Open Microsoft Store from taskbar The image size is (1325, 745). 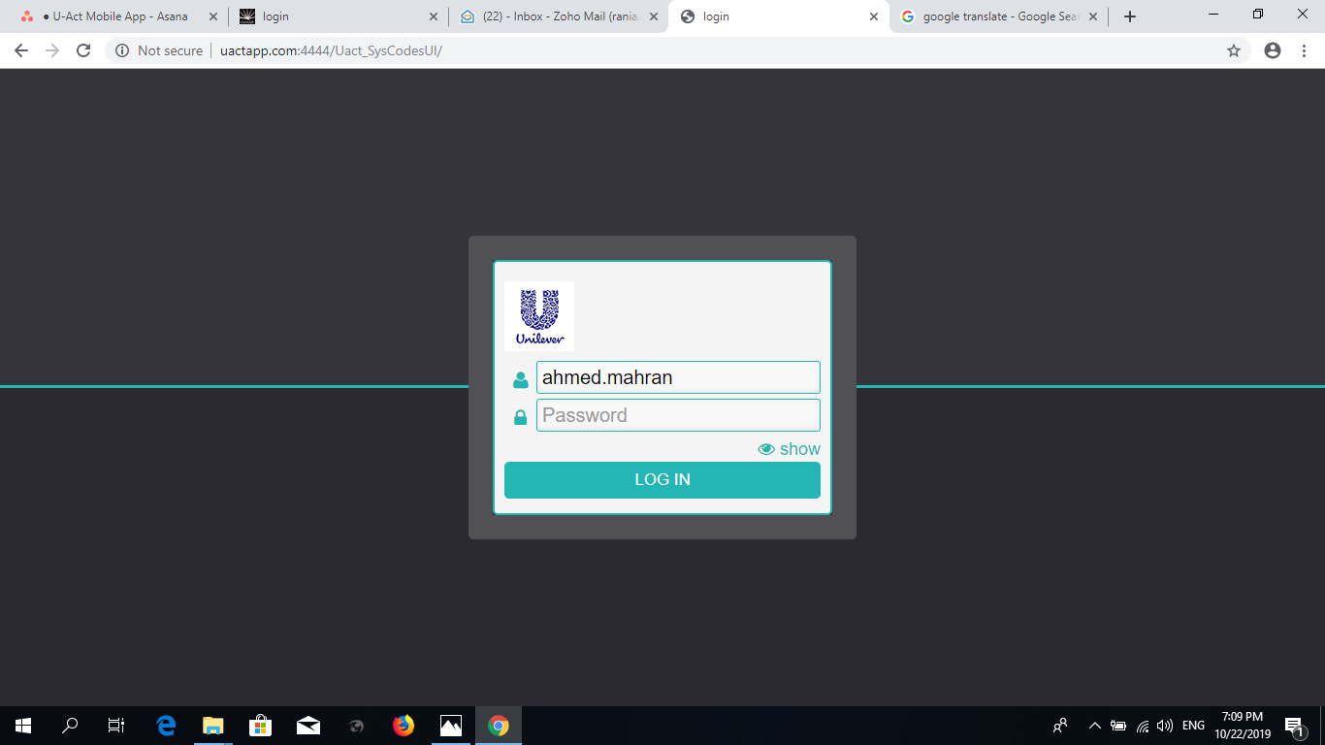[260, 725]
